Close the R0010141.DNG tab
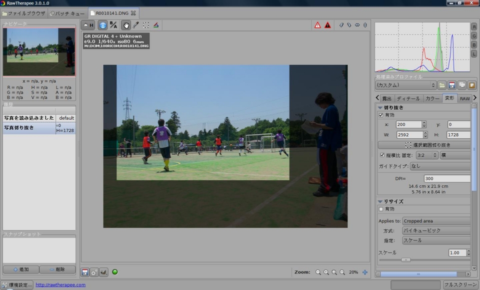The width and height of the screenshot is (480, 290). (133, 13)
